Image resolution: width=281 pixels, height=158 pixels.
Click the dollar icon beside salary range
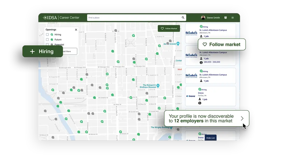[201, 62]
